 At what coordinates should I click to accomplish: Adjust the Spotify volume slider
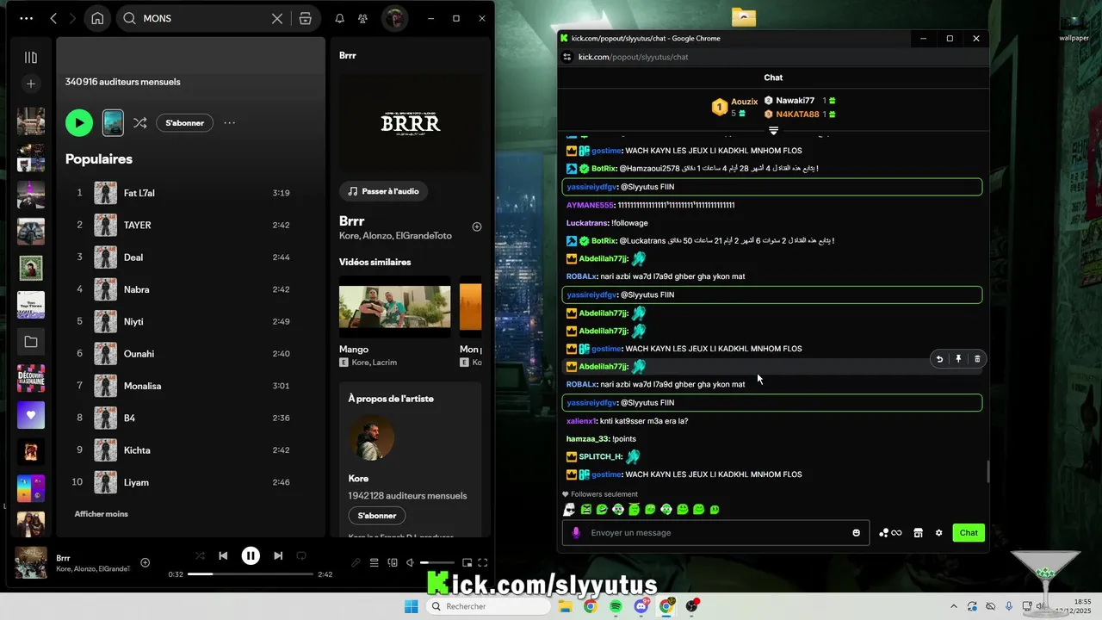coord(436,563)
